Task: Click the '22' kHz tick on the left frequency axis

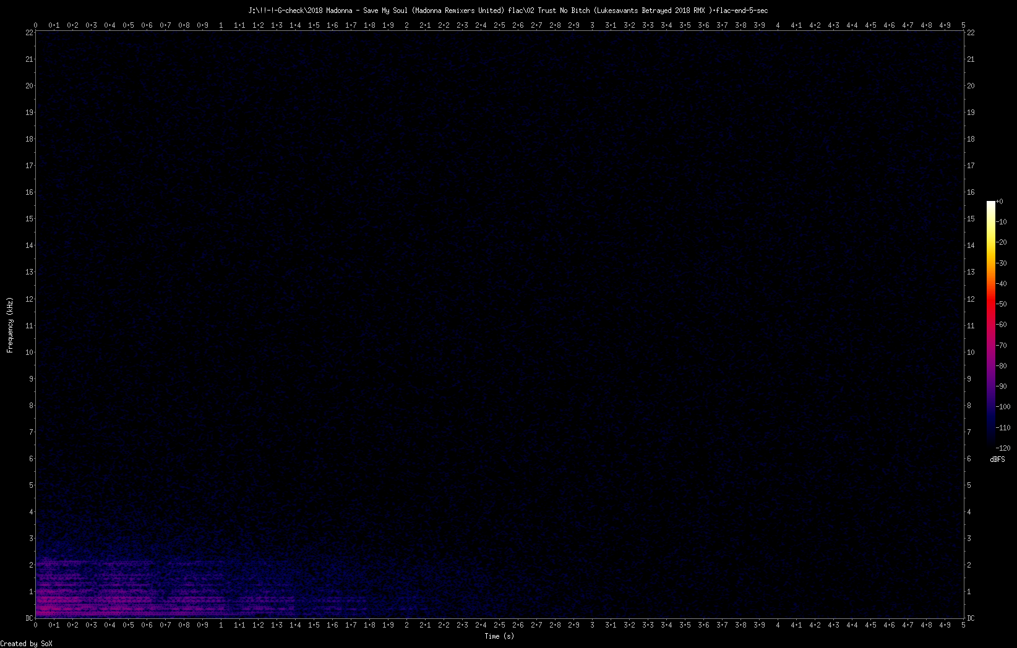Action: click(29, 33)
